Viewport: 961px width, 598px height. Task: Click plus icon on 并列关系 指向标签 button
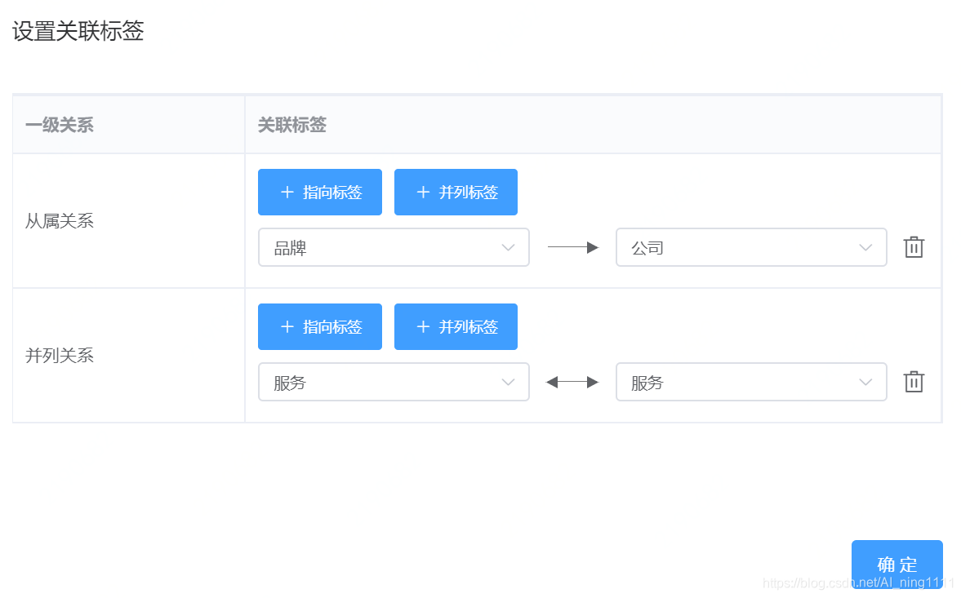tap(287, 327)
